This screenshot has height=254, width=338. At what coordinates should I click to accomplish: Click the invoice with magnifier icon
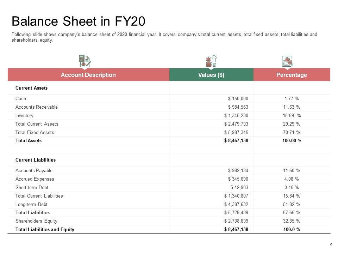tap(287, 61)
